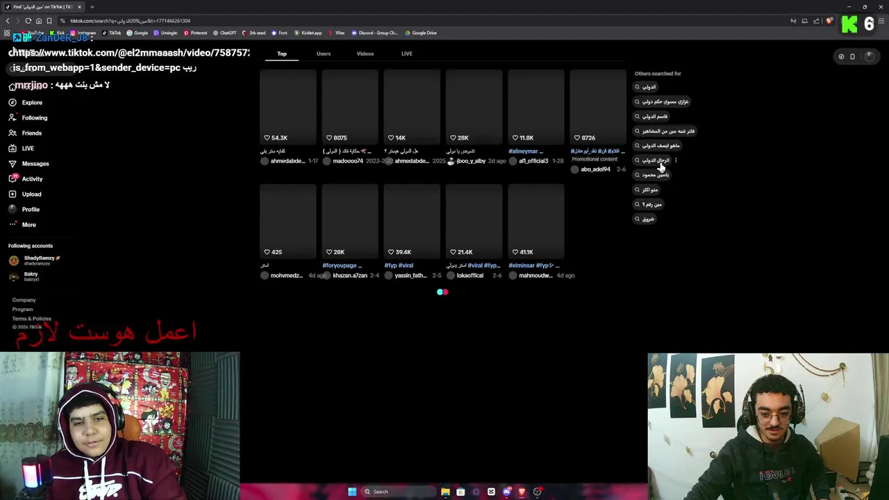The image size is (889, 500).
Task: Open the Company footer link
Action: point(24,300)
